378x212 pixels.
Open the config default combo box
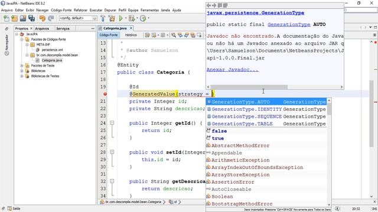click(x=78, y=18)
